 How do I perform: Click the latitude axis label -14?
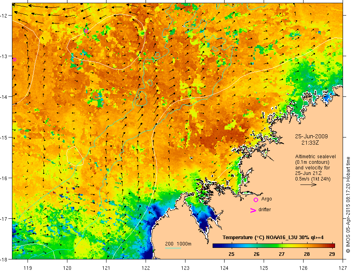coord(4,97)
